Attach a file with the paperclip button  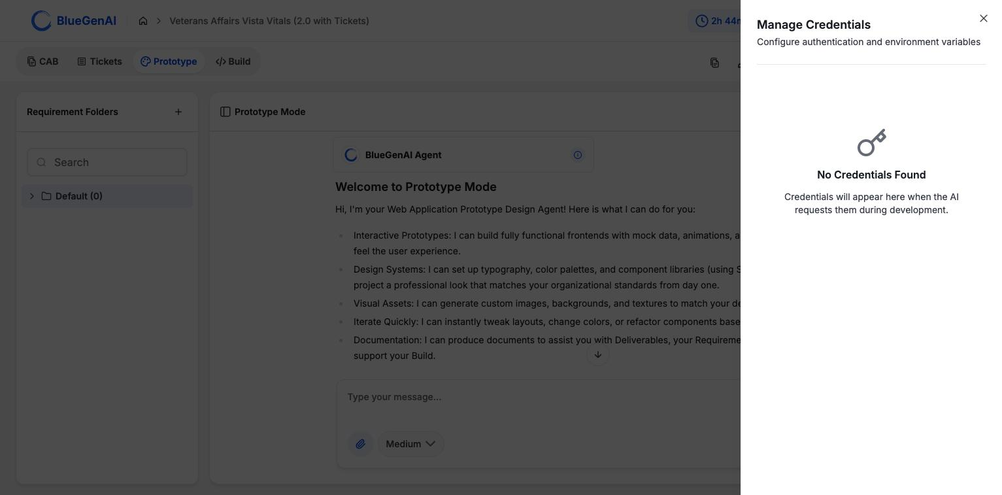[360, 444]
